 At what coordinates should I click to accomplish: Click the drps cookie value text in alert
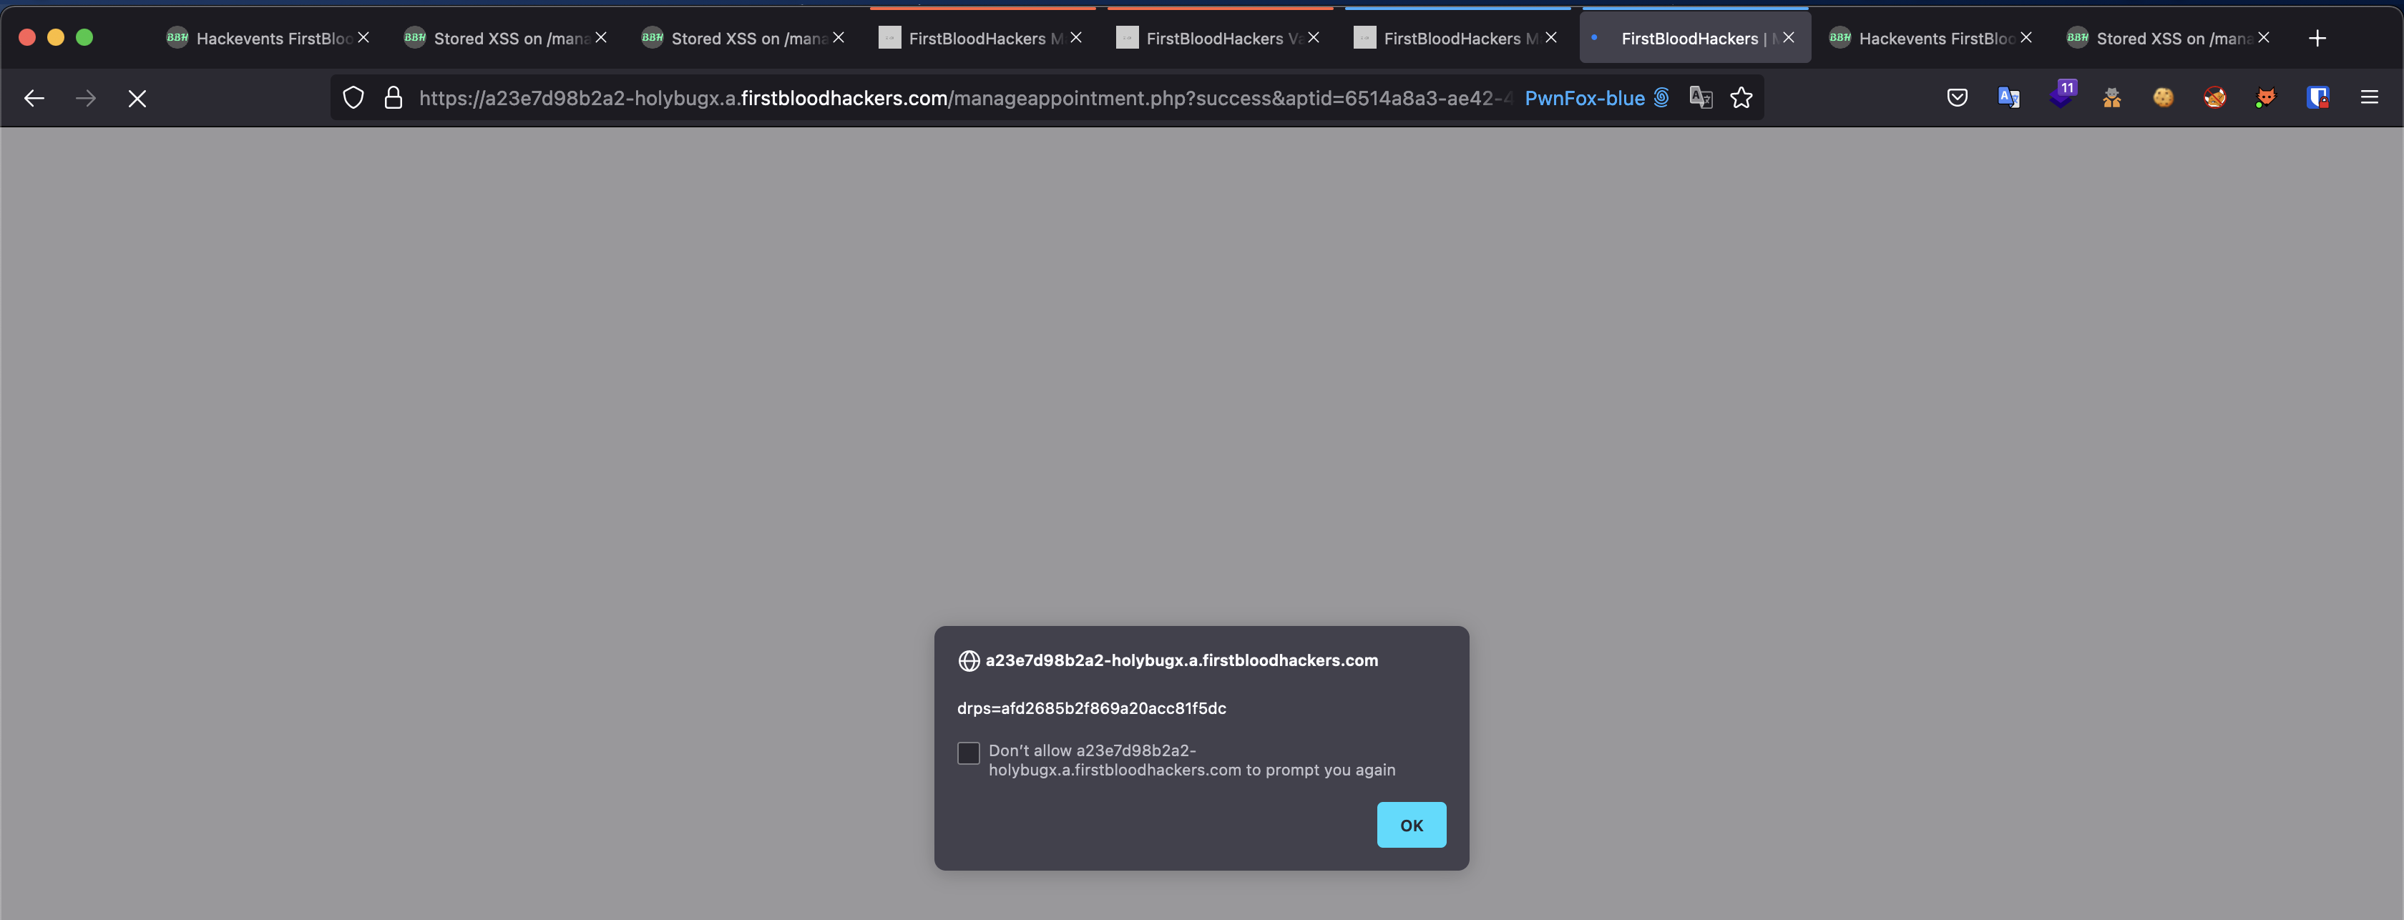point(1091,708)
